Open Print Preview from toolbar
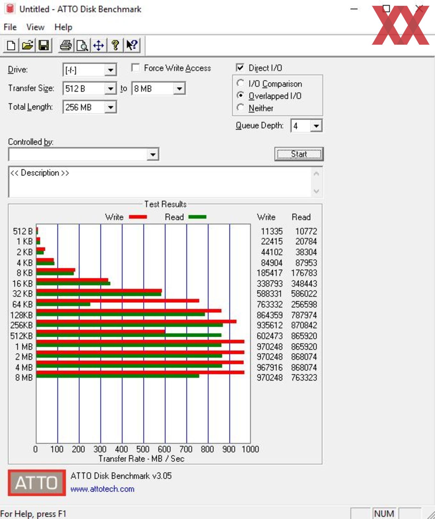 point(82,45)
